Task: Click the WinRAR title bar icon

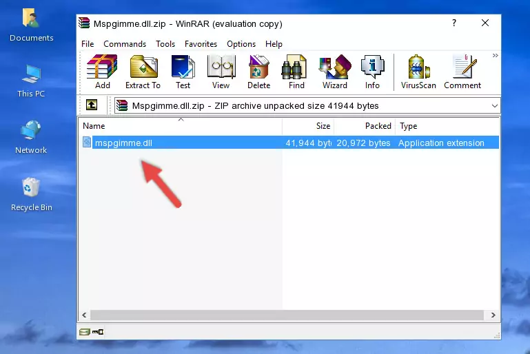Action: click(x=84, y=23)
